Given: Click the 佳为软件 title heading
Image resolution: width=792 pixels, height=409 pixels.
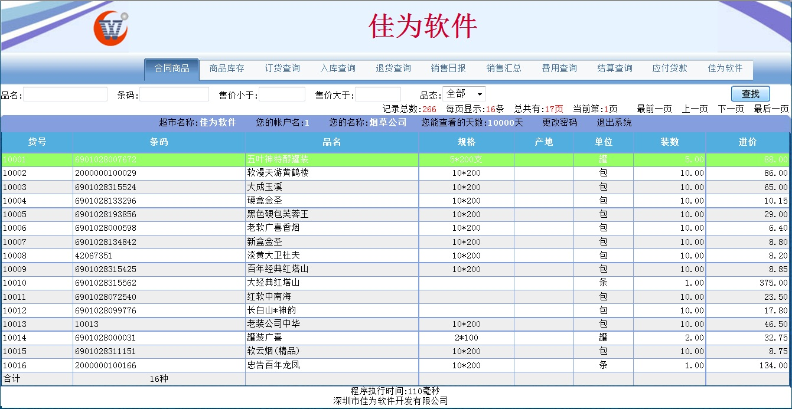Looking at the screenshot, I should tap(423, 27).
